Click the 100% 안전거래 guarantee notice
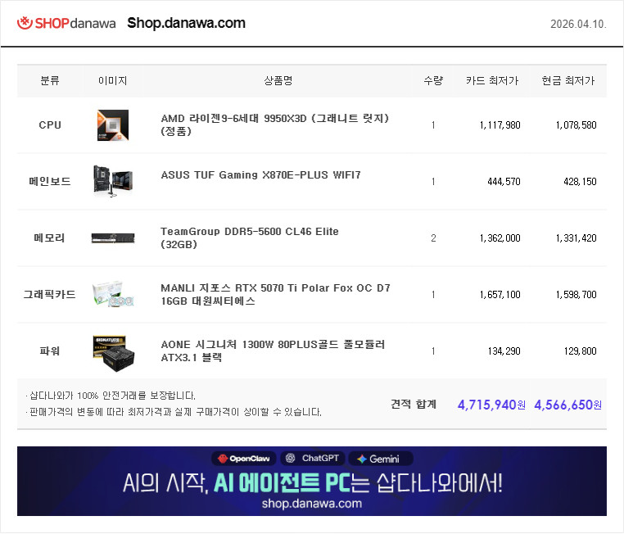The height and width of the screenshot is (534, 624). coord(111,396)
